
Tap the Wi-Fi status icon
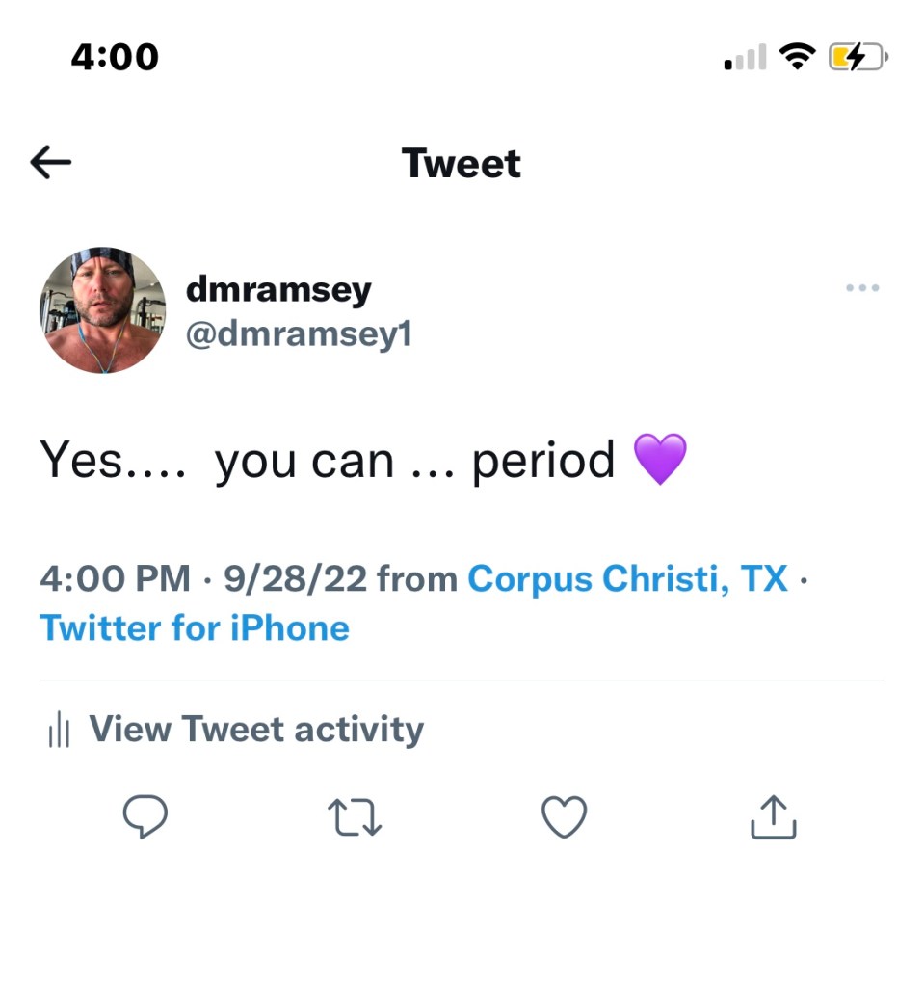click(797, 58)
